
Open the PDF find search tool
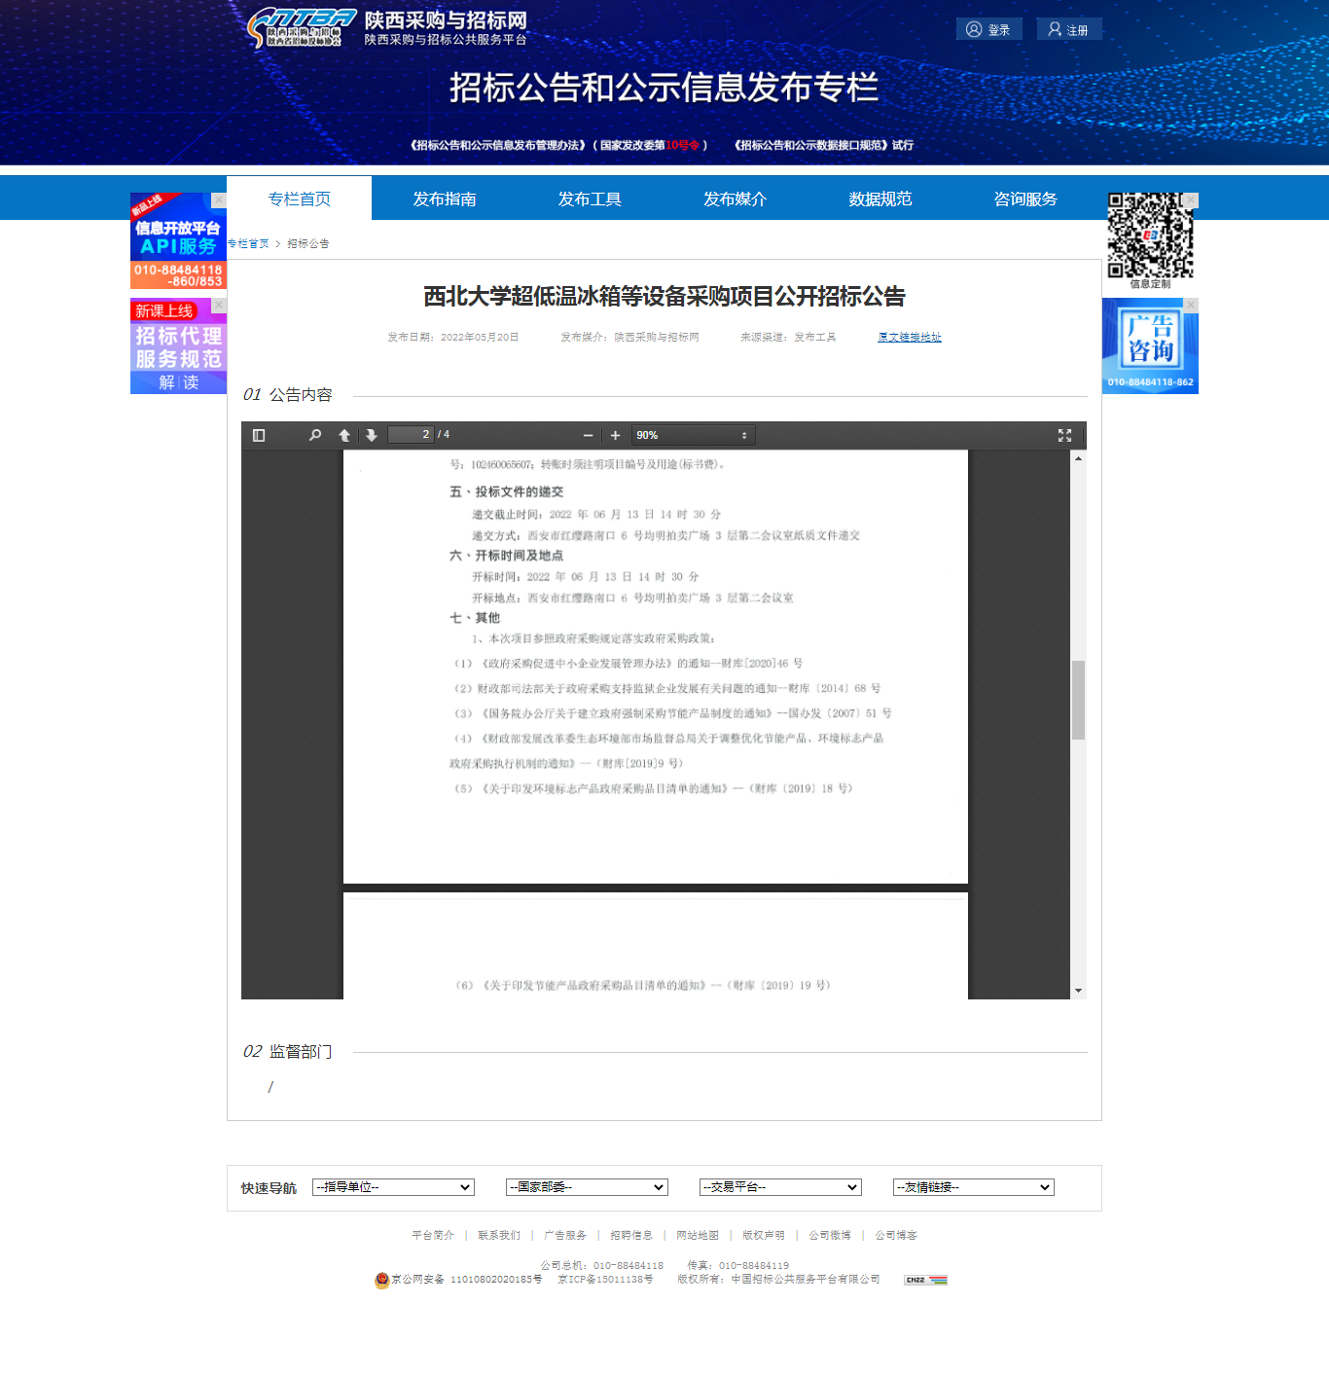tap(315, 435)
